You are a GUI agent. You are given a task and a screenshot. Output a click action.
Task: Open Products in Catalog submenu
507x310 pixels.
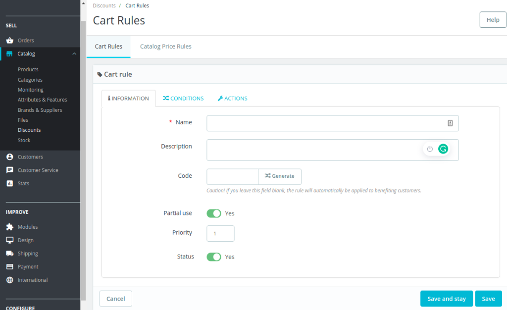(28, 69)
